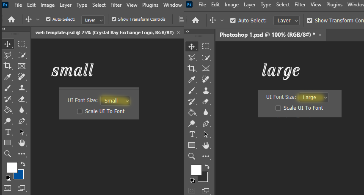
Task: Select Quick Selection tool in left window
Action: click(22, 55)
